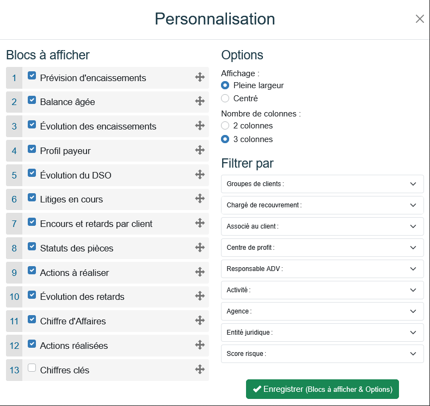430x406 pixels.
Task: Click the drag handle for Évolution des retards
Action: point(200,296)
